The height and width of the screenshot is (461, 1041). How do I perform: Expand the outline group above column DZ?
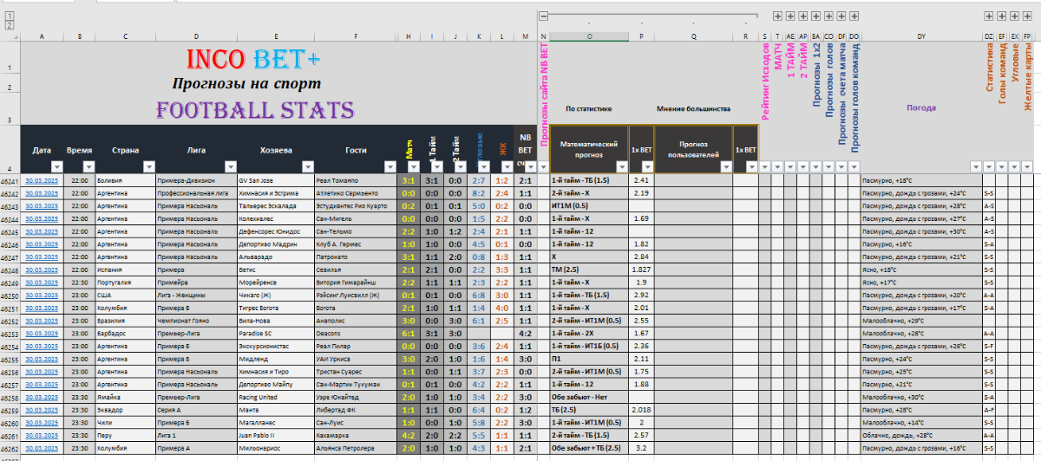tap(989, 16)
